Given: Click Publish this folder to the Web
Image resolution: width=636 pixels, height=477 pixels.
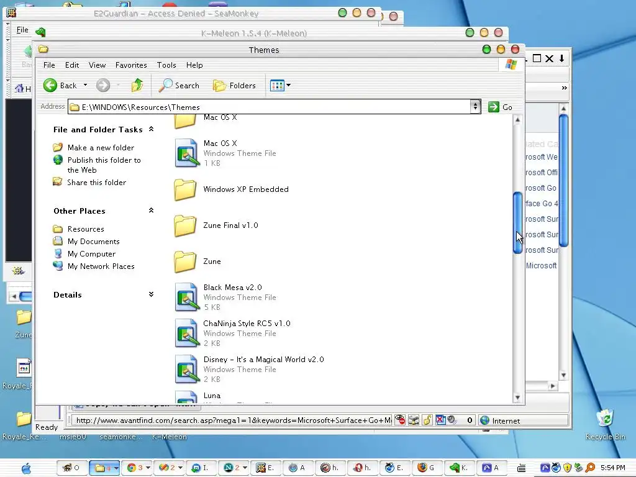Looking at the screenshot, I should point(104,165).
